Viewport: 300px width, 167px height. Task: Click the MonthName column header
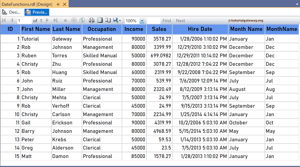coord(282,29)
